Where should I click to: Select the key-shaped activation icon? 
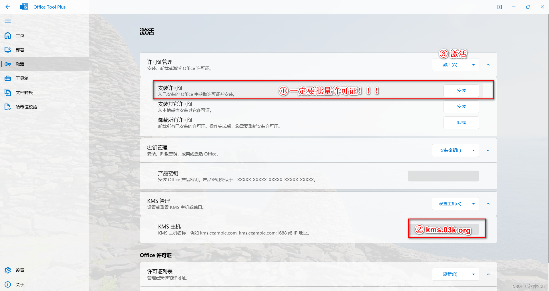click(x=7, y=64)
